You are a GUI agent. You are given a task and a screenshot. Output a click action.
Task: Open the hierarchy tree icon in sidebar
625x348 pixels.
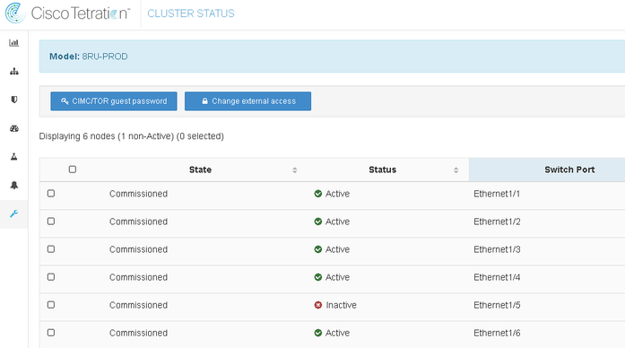14,72
